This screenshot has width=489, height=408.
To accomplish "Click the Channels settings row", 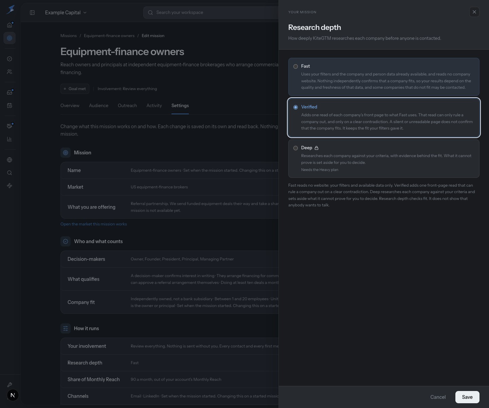I will (x=170, y=396).
